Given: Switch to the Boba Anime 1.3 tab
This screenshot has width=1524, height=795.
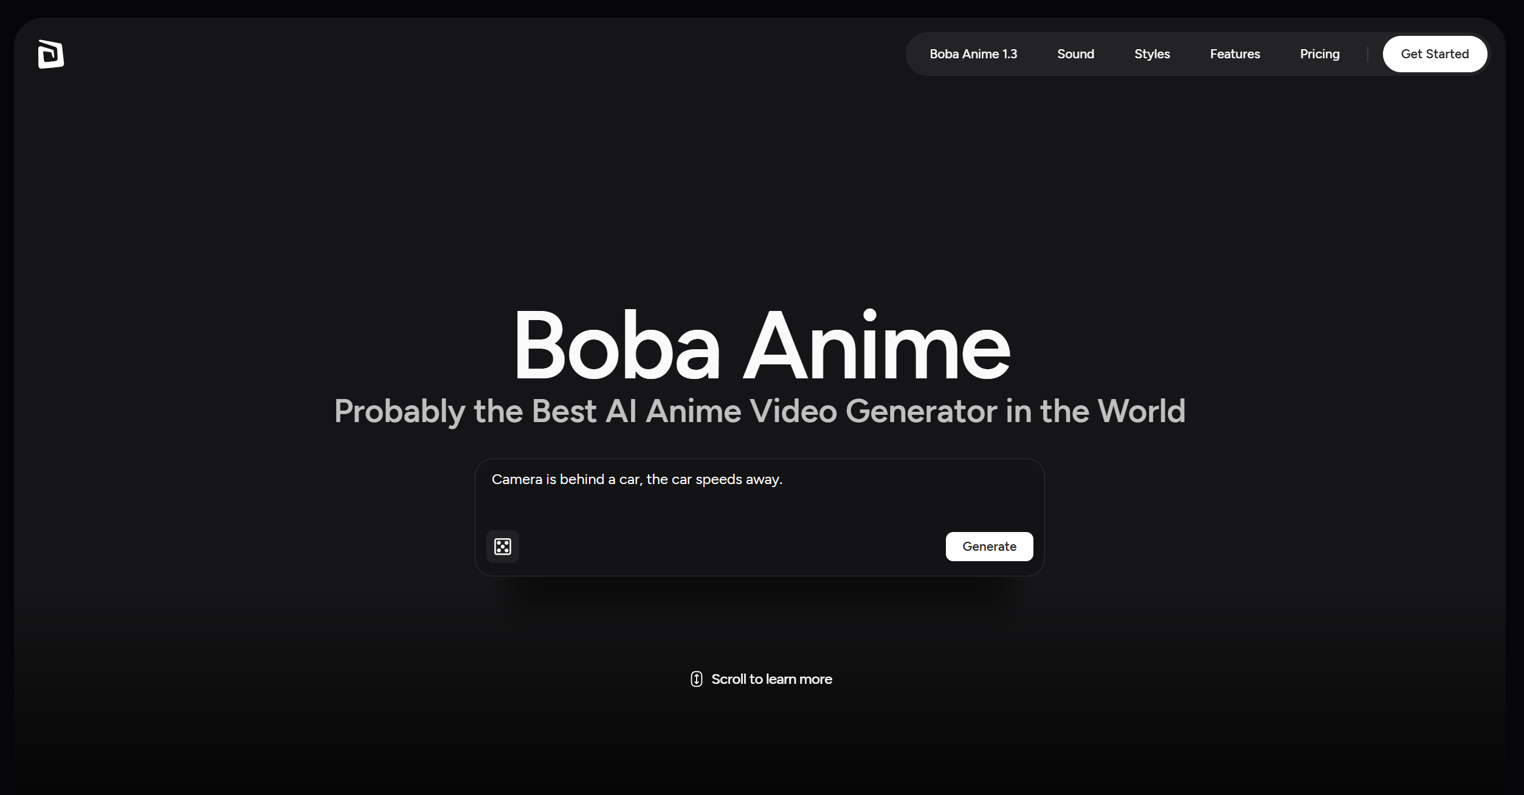Looking at the screenshot, I should coord(973,54).
